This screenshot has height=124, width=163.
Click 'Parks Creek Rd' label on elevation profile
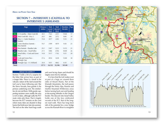106,77
